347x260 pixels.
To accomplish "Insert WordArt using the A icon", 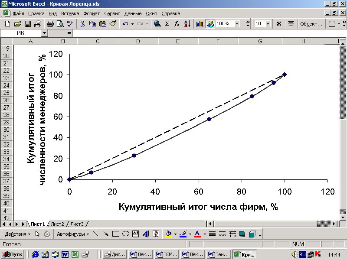I will 146,234.
